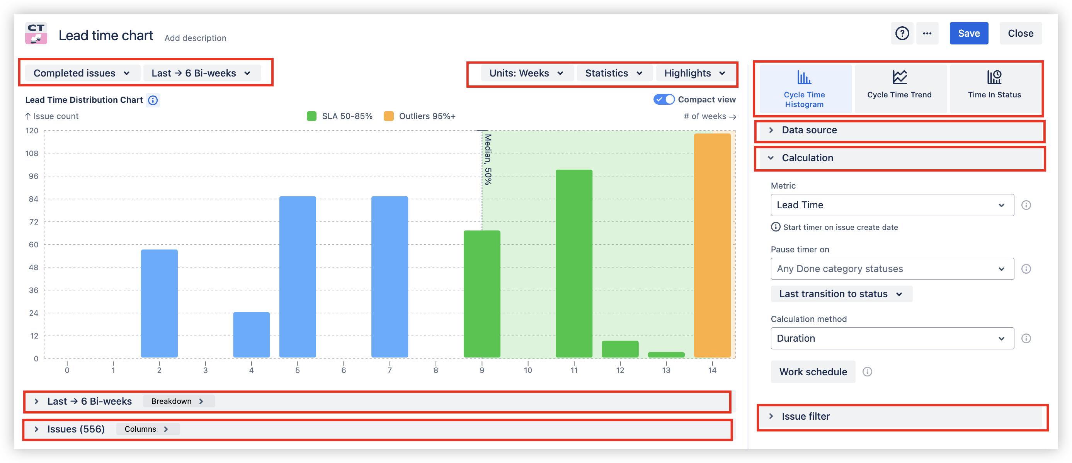Open the Last 6 Bi-weeks period dropdown
This screenshot has width=1072, height=463.
[x=201, y=73]
